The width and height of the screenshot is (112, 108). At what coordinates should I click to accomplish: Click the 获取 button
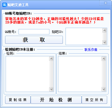34,40
